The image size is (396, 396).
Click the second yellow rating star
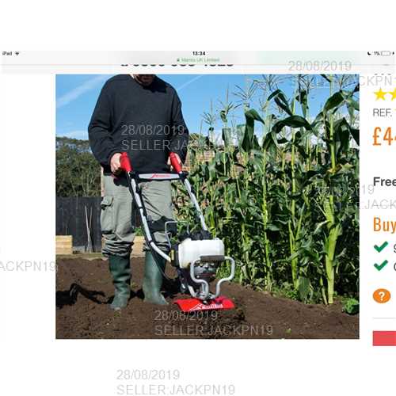tap(393, 95)
